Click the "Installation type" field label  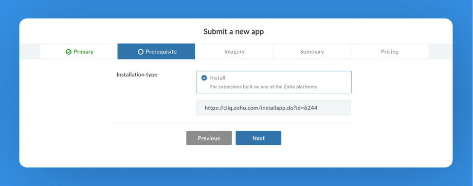pos(137,74)
